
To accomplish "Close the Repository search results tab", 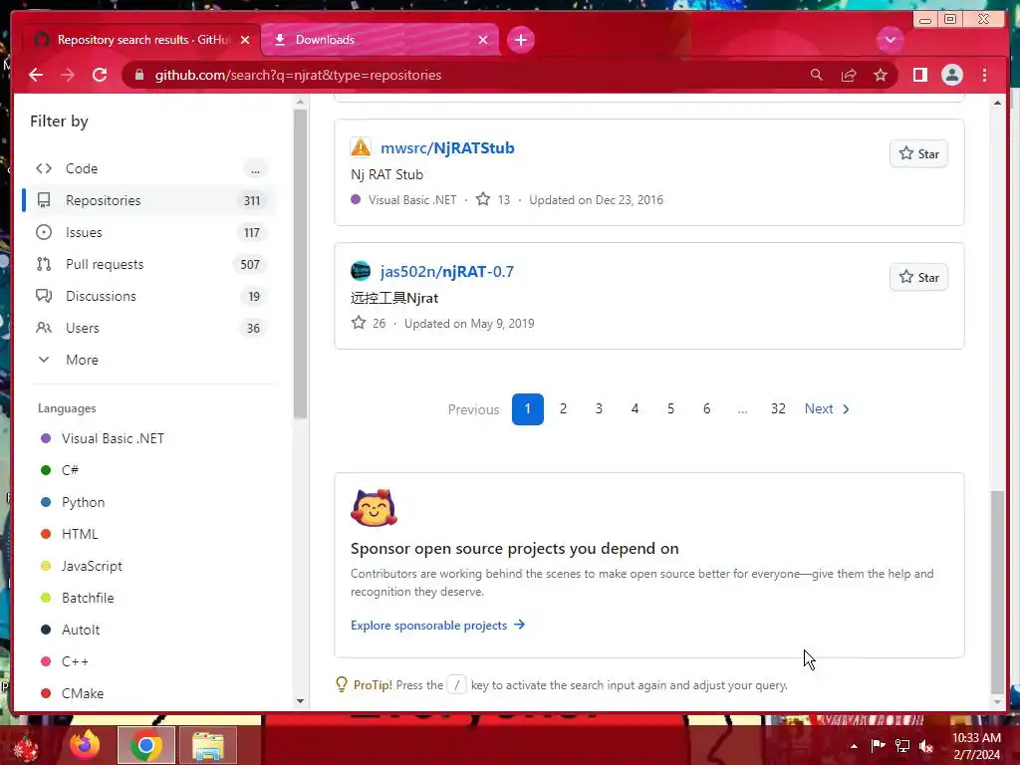I will [245, 40].
